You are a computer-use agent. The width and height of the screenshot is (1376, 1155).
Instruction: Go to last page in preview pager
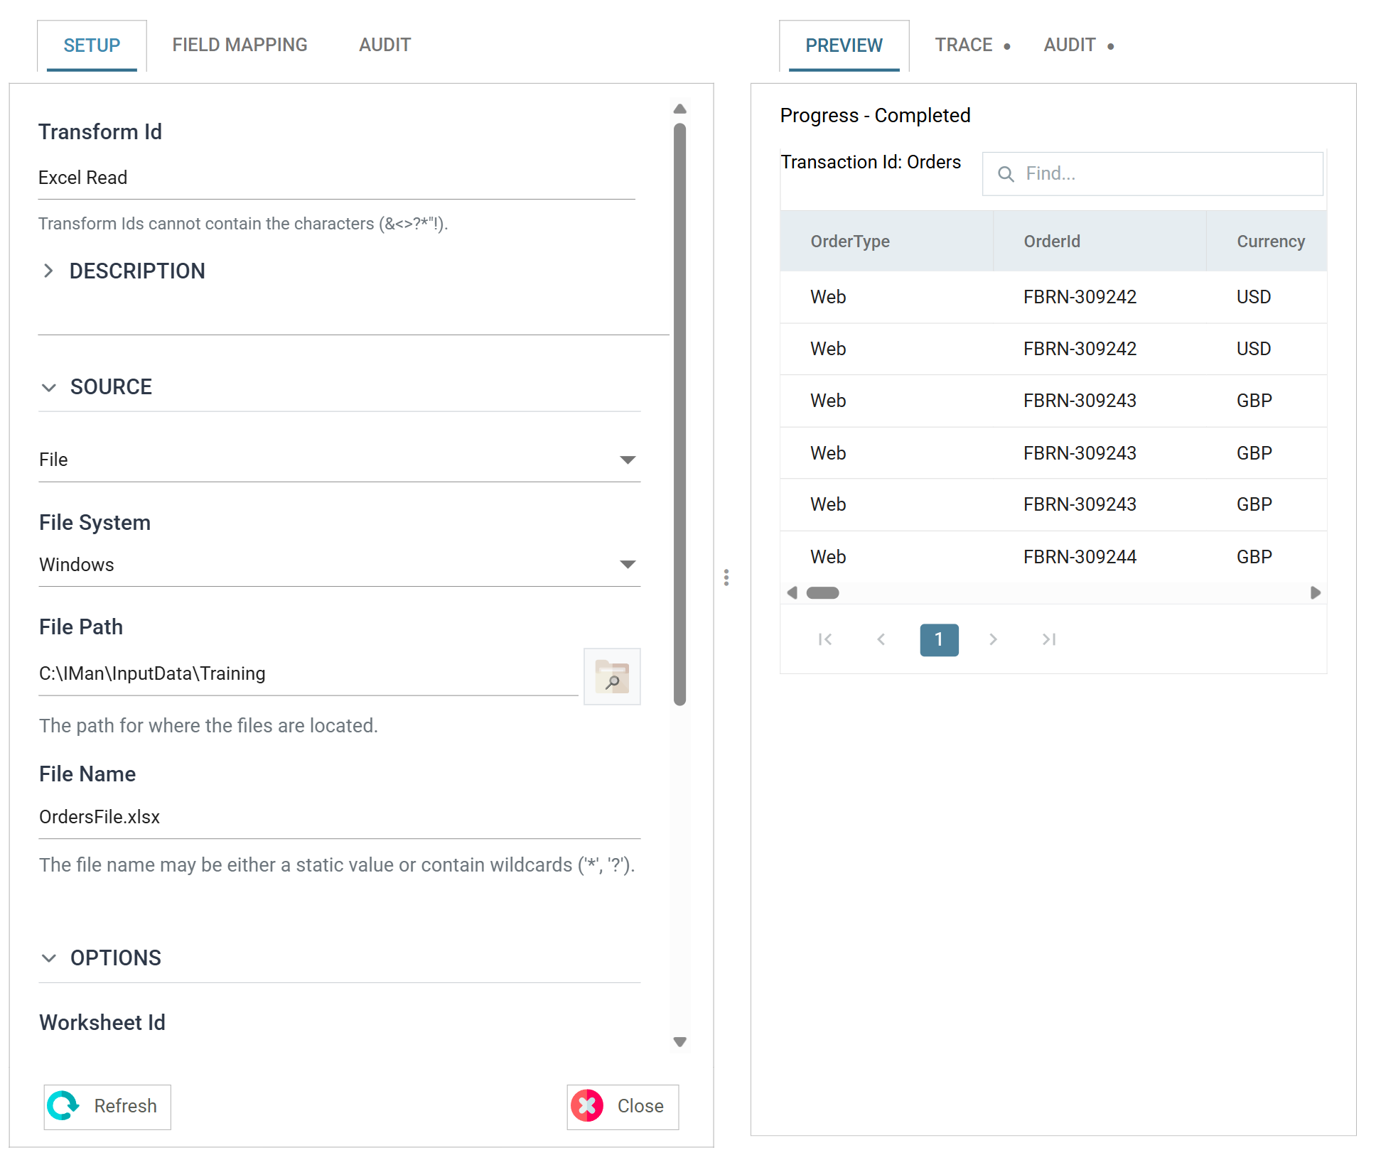pyautogui.click(x=1049, y=639)
